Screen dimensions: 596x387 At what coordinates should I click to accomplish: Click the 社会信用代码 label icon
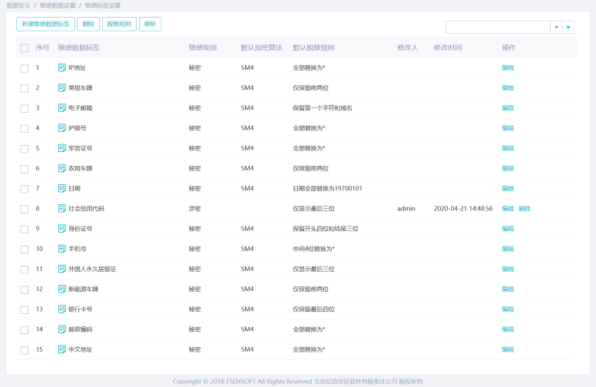tap(62, 208)
